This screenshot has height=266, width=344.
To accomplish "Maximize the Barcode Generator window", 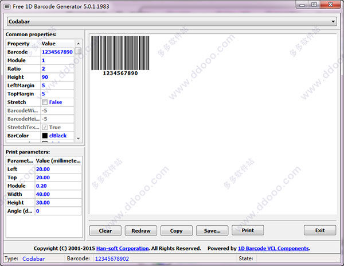I will click(x=314, y=5).
